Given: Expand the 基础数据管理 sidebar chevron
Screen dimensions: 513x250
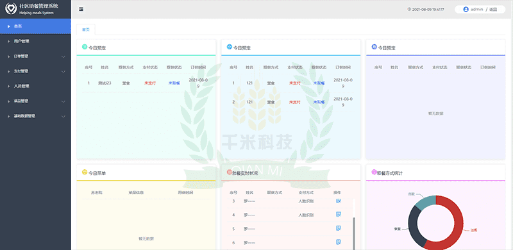Looking at the screenshot, I should click(63, 116).
